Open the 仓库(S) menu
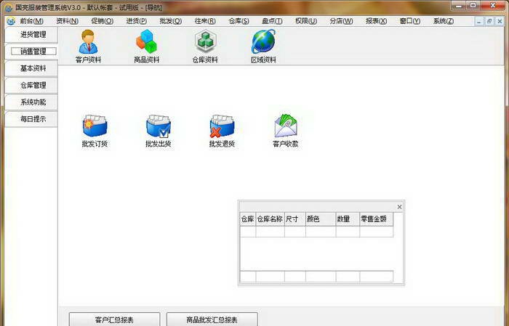509x326 pixels. click(239, 21)
